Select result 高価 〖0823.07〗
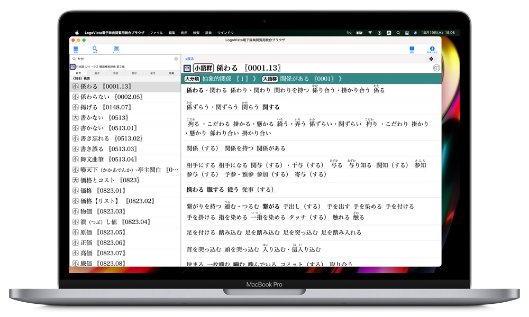This screenshot has height=317, width=529. [125, 254]
